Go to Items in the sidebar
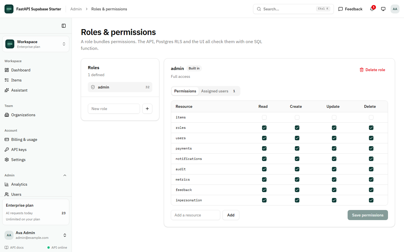Viewport: 404px width, 252px height. 36,80
